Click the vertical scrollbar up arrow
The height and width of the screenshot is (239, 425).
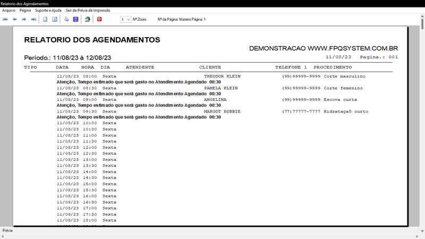click(x=422, y=16)
